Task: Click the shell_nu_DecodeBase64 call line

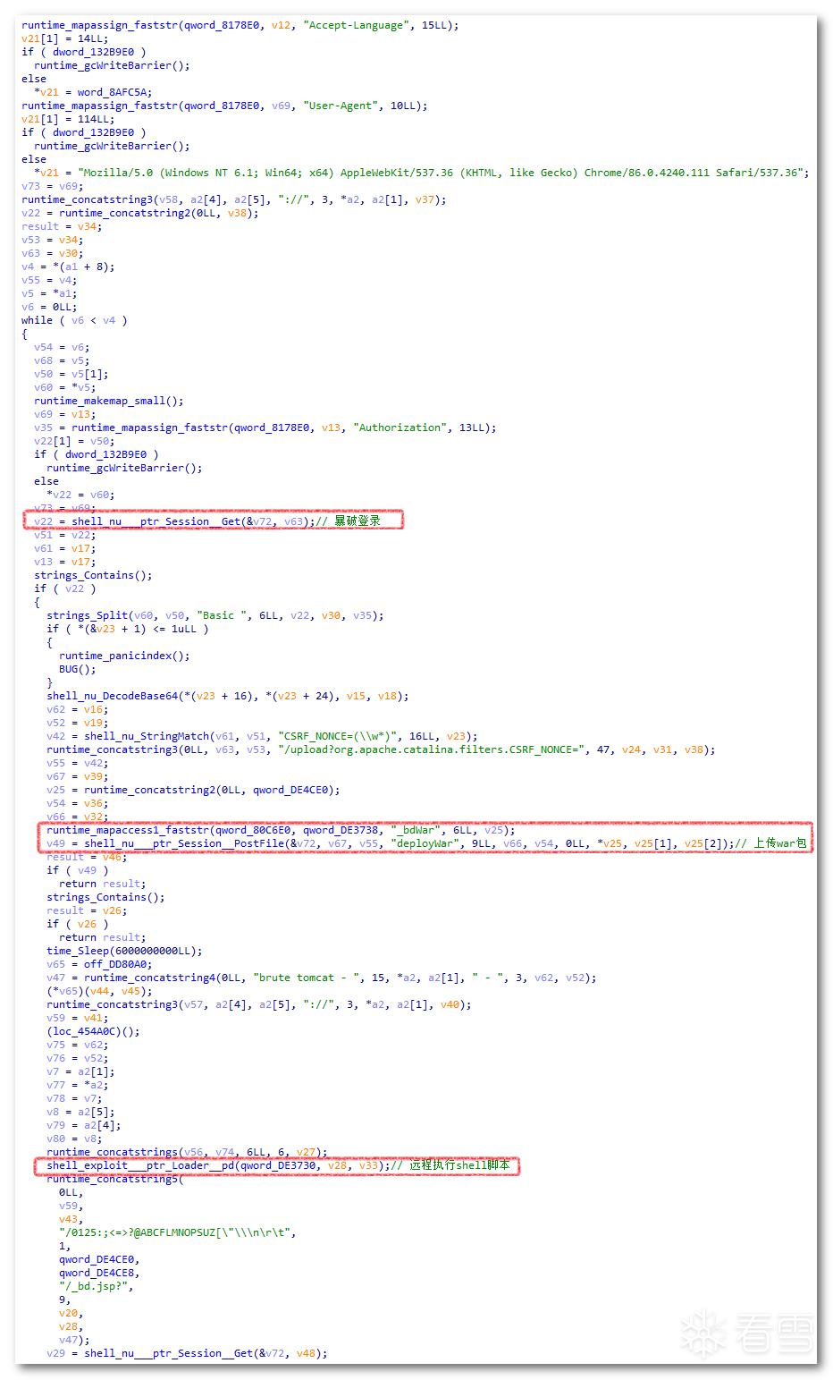Action: 228,696
